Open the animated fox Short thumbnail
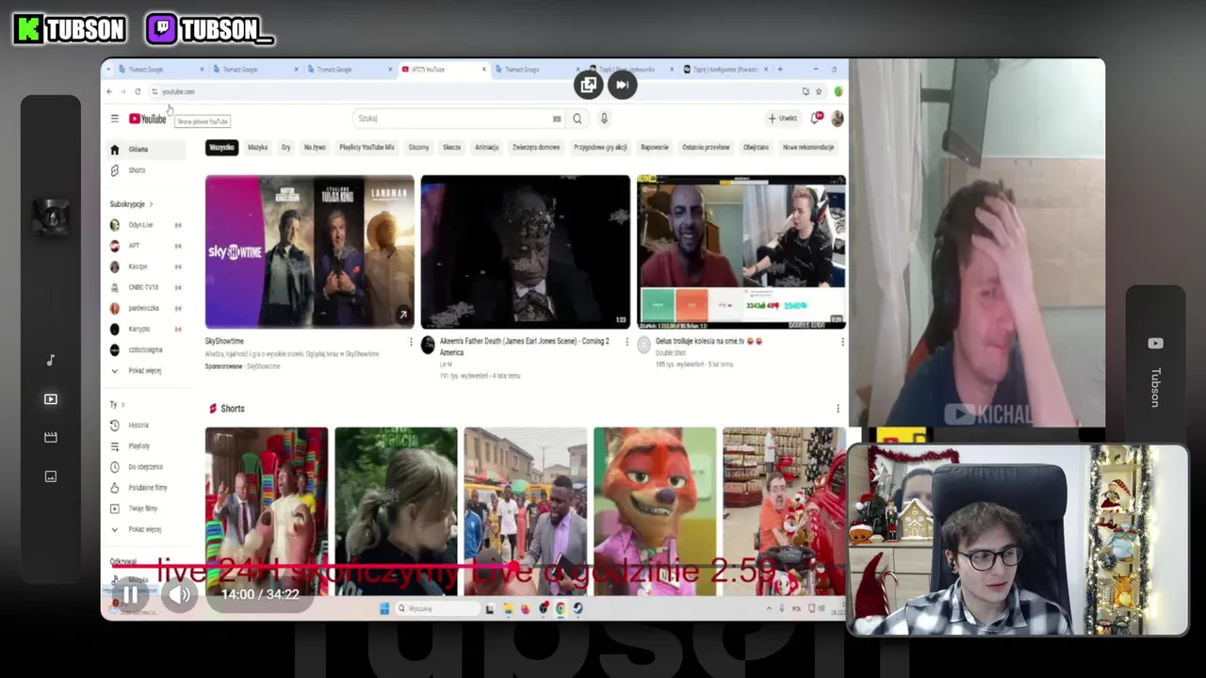The image size is (1206, 678). click(655, 511)
